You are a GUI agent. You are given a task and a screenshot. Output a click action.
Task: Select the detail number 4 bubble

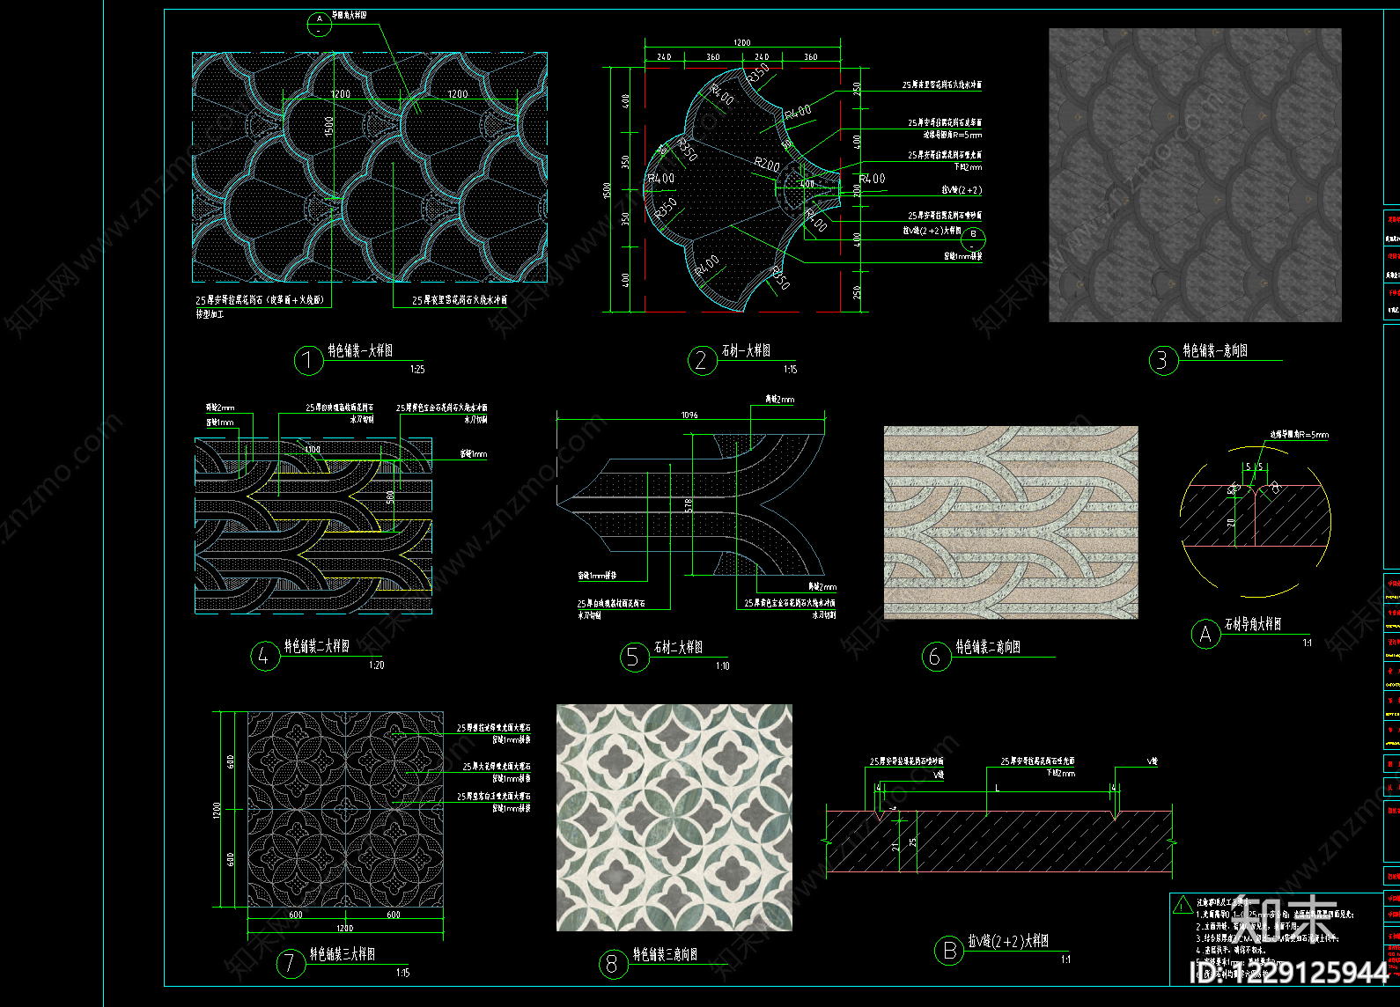(x=263, y=656)
